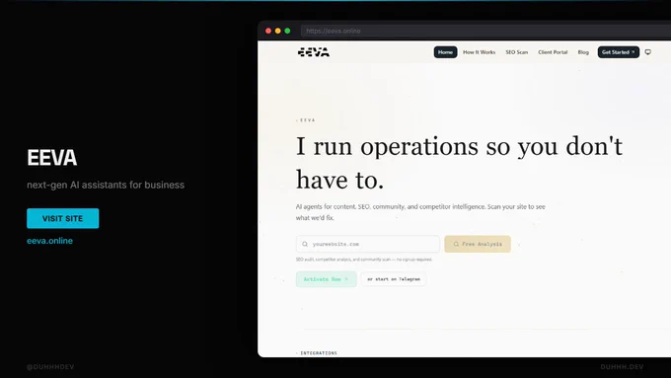Click the Activate Now button
This screenshot has height=378, width=671.
point(326,279)
